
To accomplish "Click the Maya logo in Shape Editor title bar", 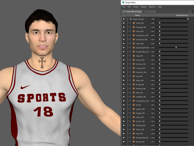I will pos(123,2).
